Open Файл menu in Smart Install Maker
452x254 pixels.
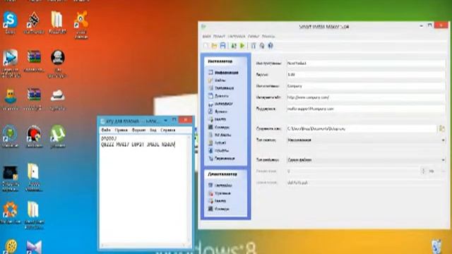pyautogui.click(x=206, y=36)
